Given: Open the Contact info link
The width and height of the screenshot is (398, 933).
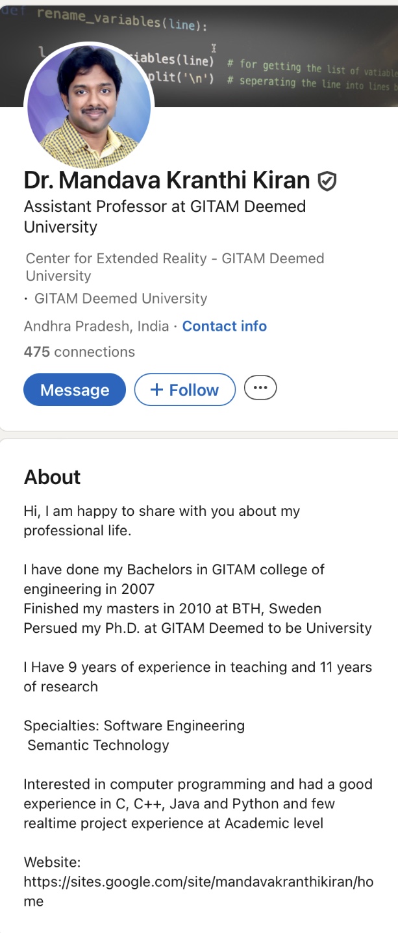Looking at the screenshot, I should 224,326.
